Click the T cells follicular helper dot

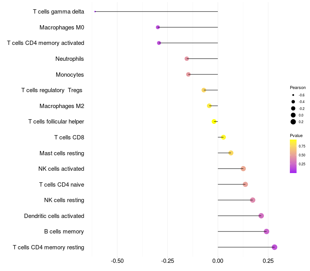(x=214, y=122)
